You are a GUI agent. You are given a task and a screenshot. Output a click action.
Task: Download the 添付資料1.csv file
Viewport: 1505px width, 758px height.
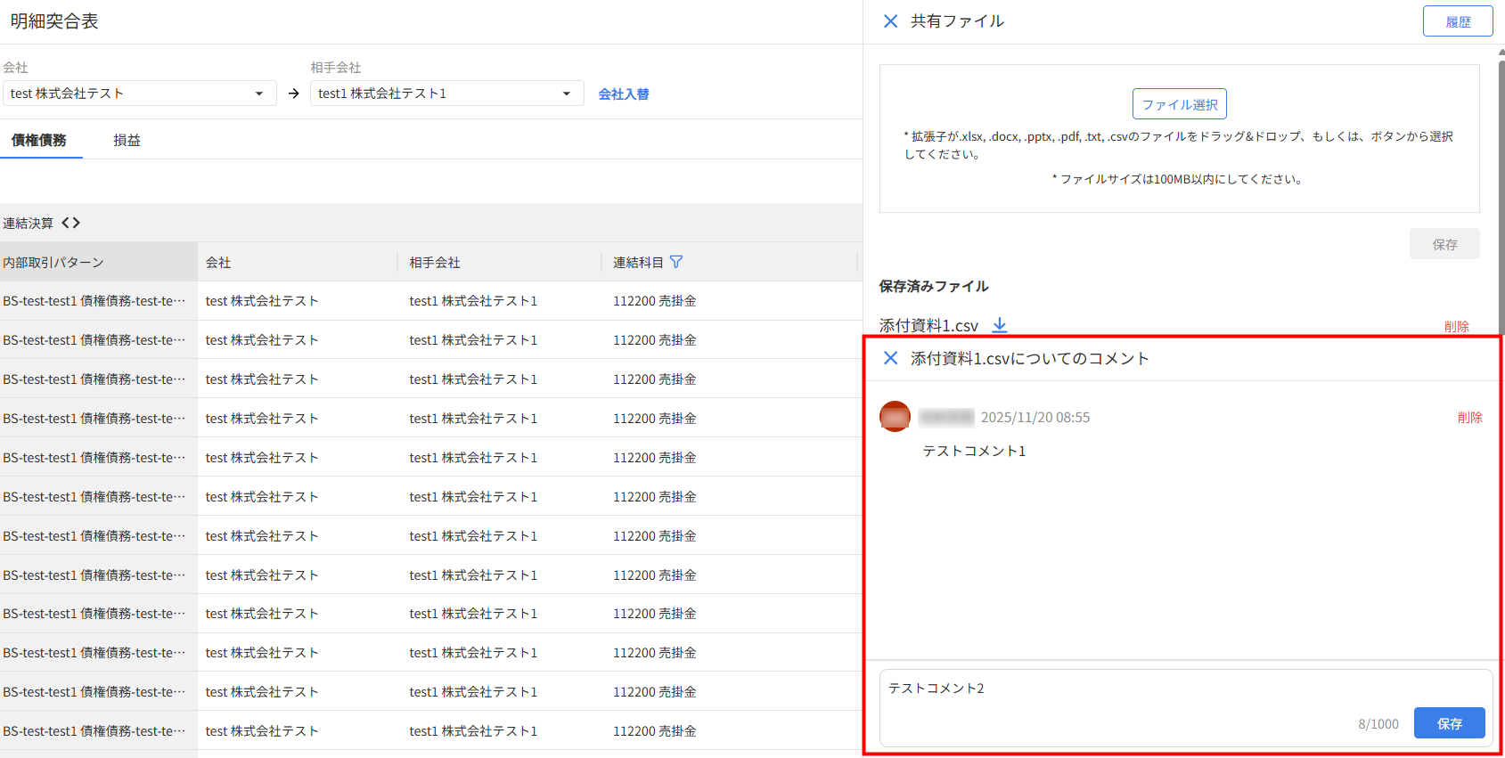click(1000, 325)
